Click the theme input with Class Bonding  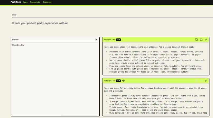tap(55, 79)
